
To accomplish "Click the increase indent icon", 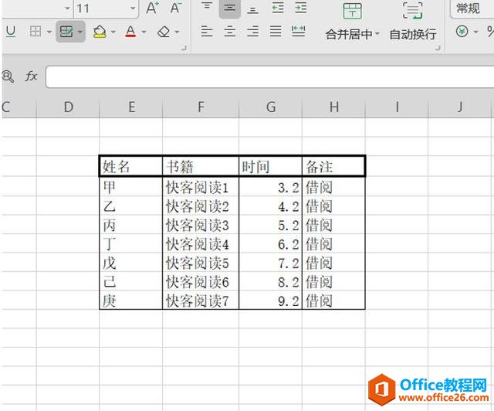I will coord(301,8).
